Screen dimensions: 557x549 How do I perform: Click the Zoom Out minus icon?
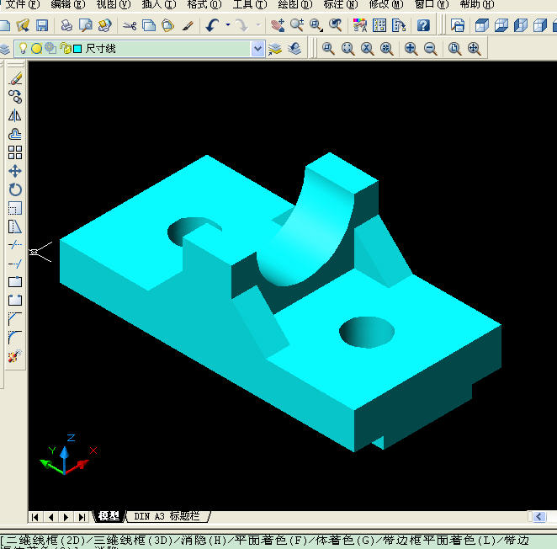click(430, 49)
